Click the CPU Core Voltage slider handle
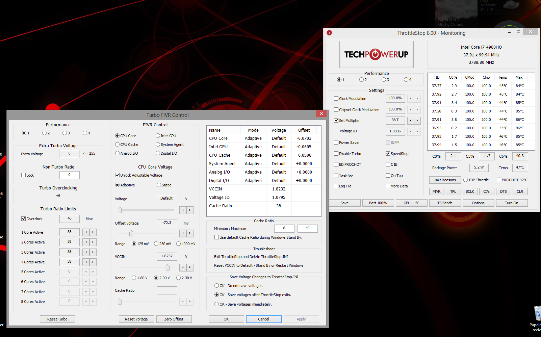 point(120,210)
